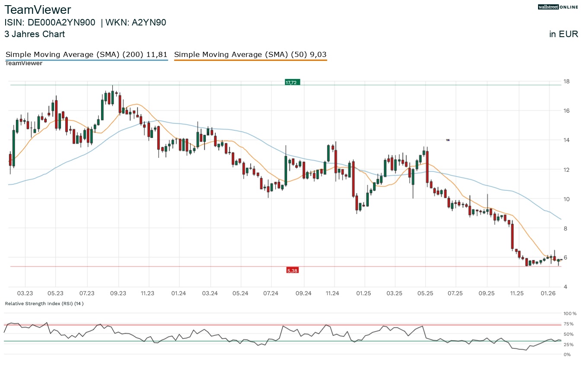Click the green 17,72 high price badge
The width and height of the screenshot is (583, 366).
(292, 82)
